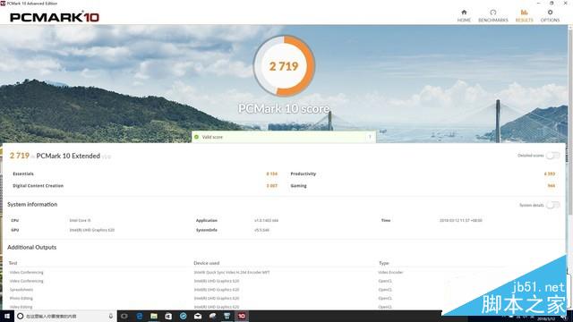The image size is (573, 322).
Task: Open the Benchmarks section
Action: [493, 16]
